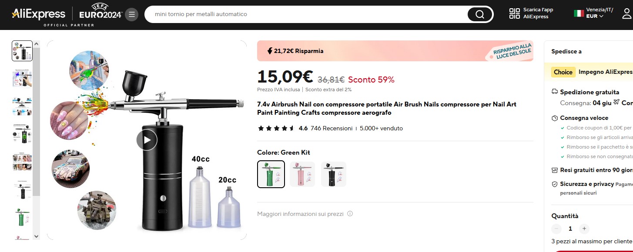Click the Italy flag icon

click(579, 13)
